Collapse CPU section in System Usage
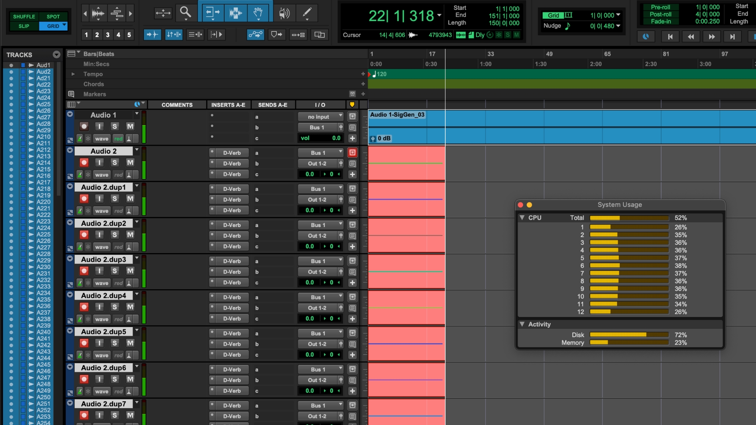Viewport: 756px width, 425px height. [522, 218]
